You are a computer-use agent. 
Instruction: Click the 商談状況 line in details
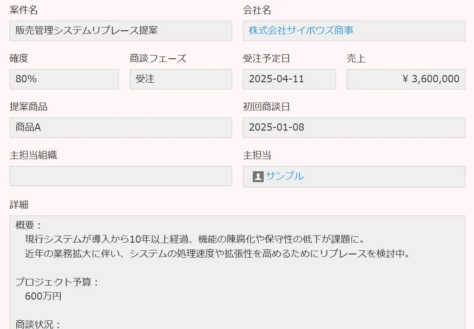coord(38,324)
